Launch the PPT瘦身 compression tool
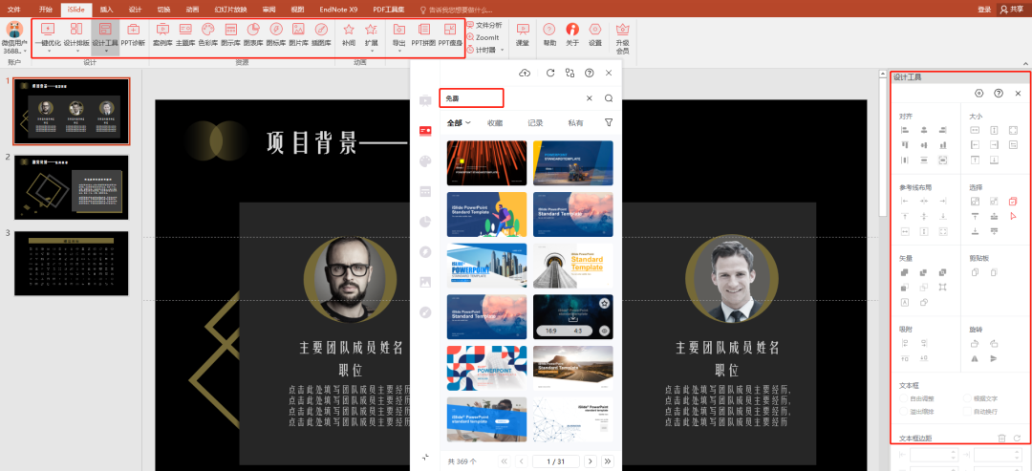Screen dimensions: 1032x471 pos(450,34)
